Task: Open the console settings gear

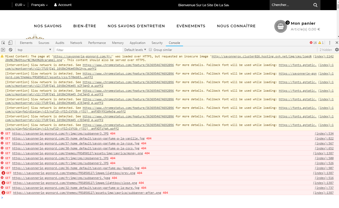Action: (337, 50)
